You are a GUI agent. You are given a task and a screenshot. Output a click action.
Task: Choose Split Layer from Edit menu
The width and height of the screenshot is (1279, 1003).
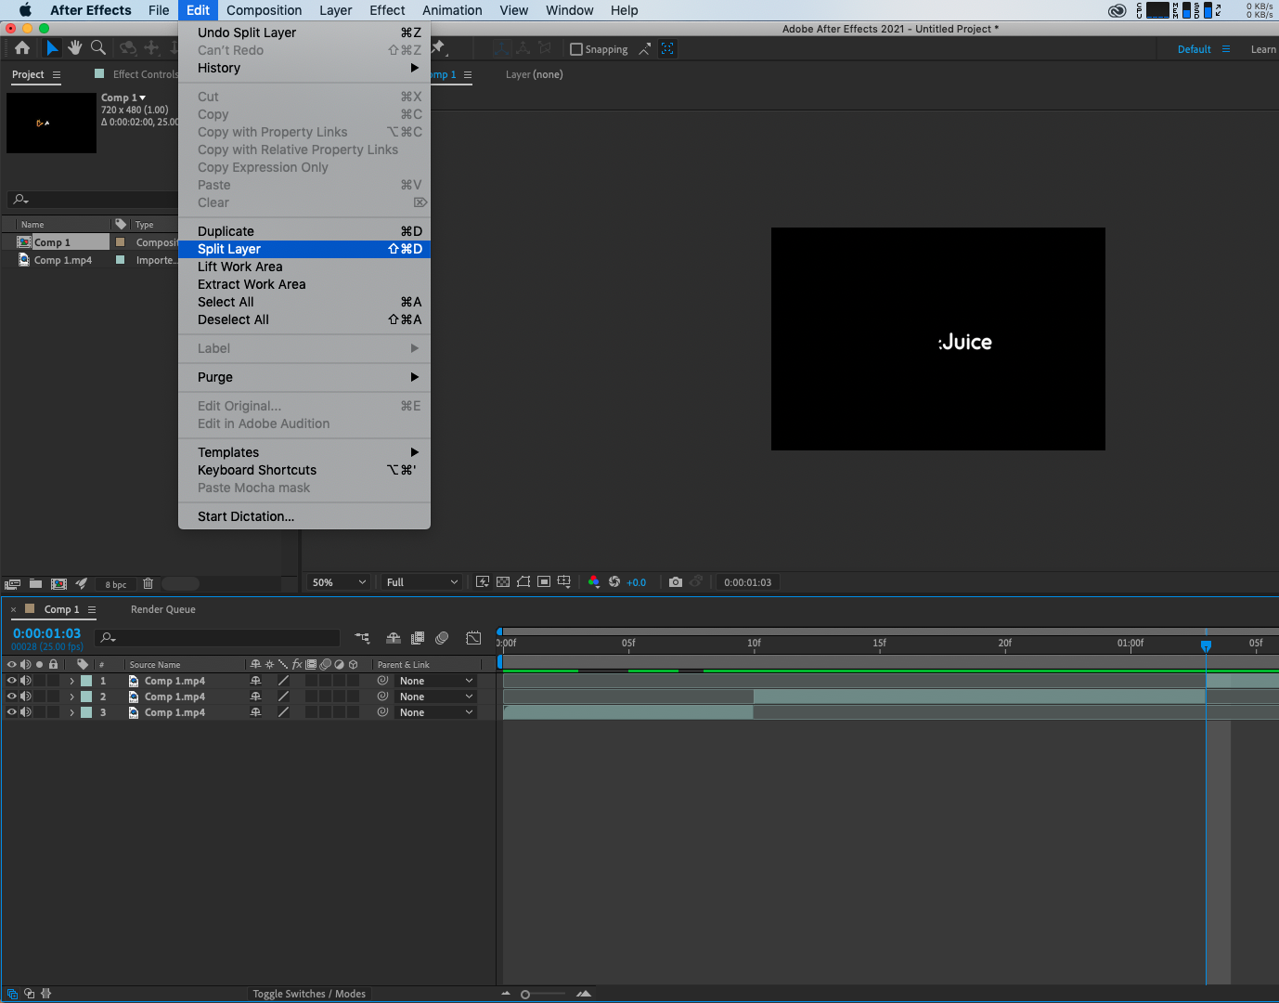[229, 249]
